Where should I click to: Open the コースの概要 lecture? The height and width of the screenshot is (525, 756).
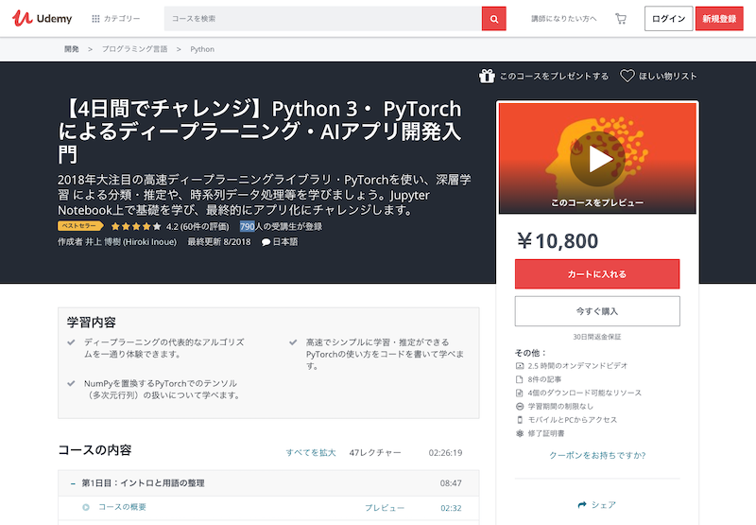pyautogui.click(x=122, y=507)
